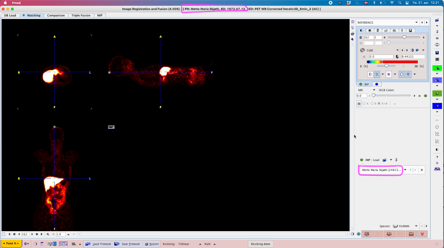Select the Matching tab
This screenshot has width=444, height=248.
[32, 15]
